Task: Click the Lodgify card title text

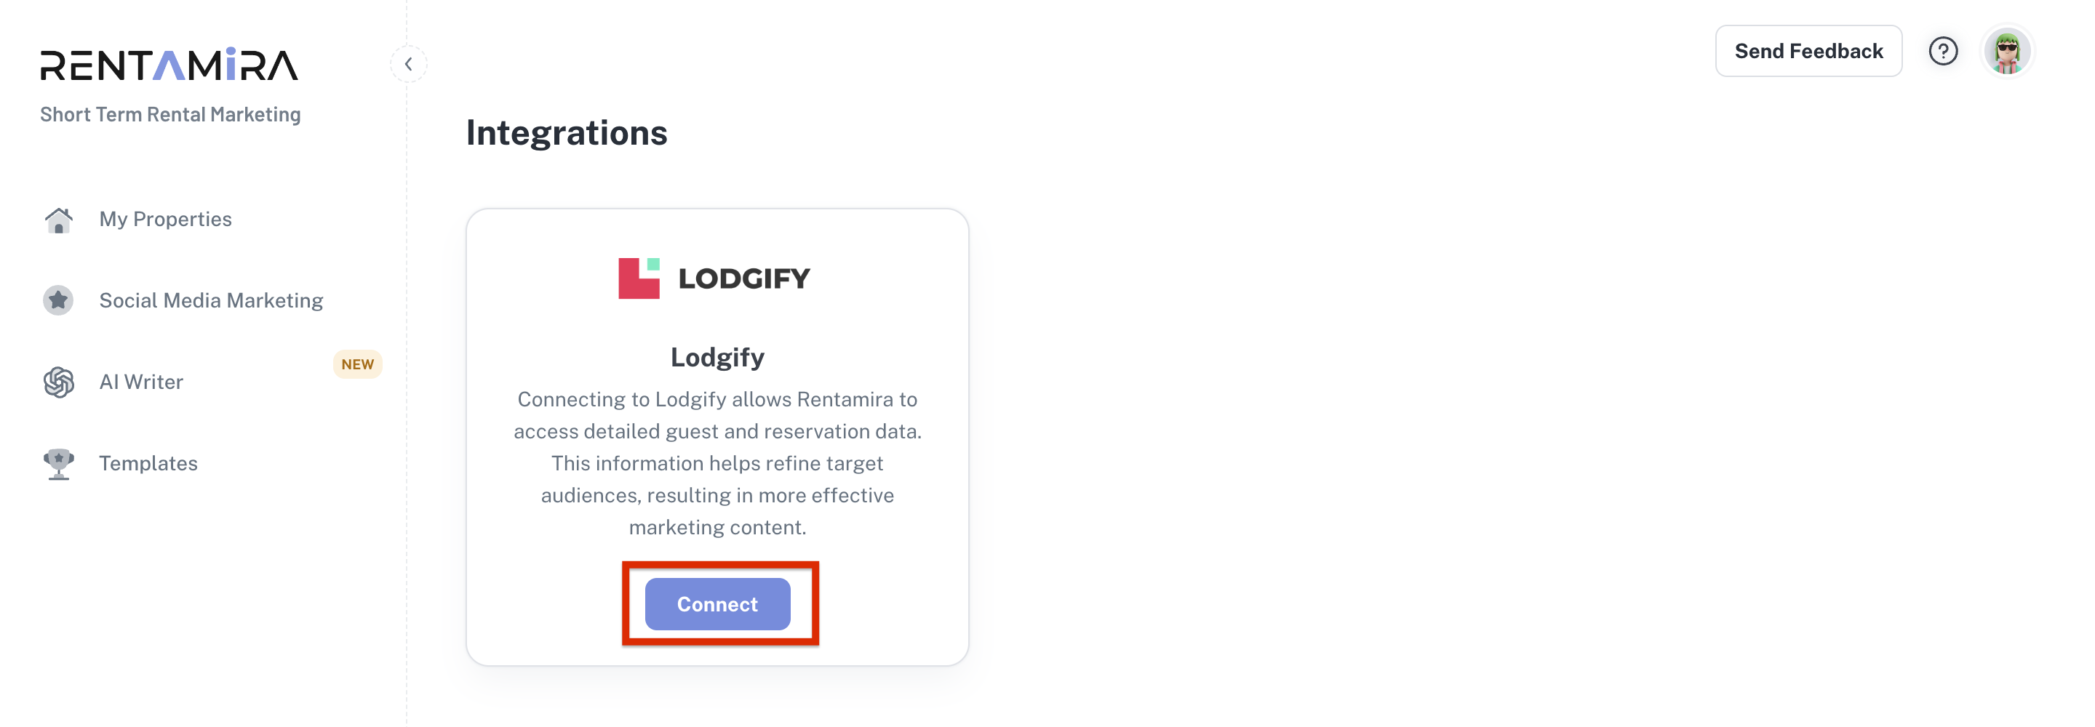Action: (x=717, y=357)
